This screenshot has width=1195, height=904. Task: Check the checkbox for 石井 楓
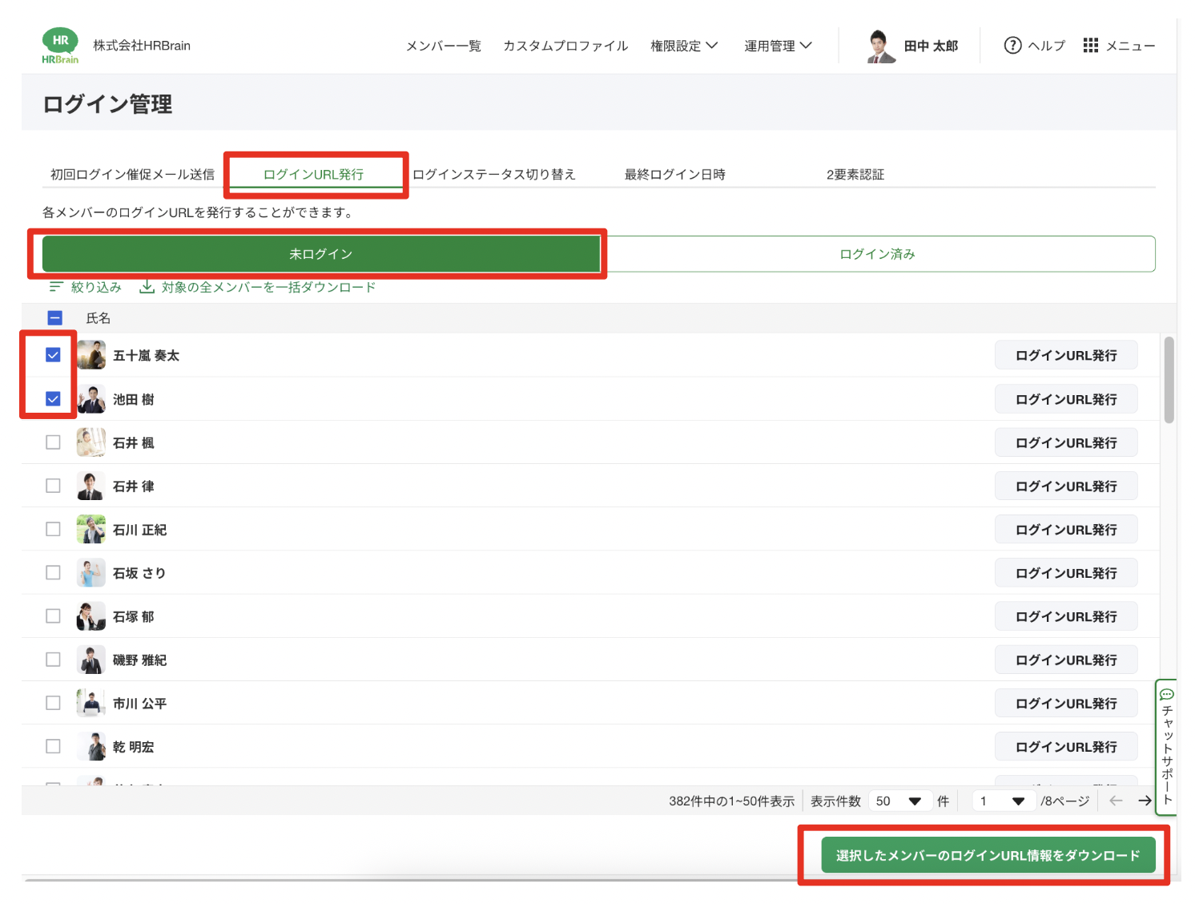54,442
